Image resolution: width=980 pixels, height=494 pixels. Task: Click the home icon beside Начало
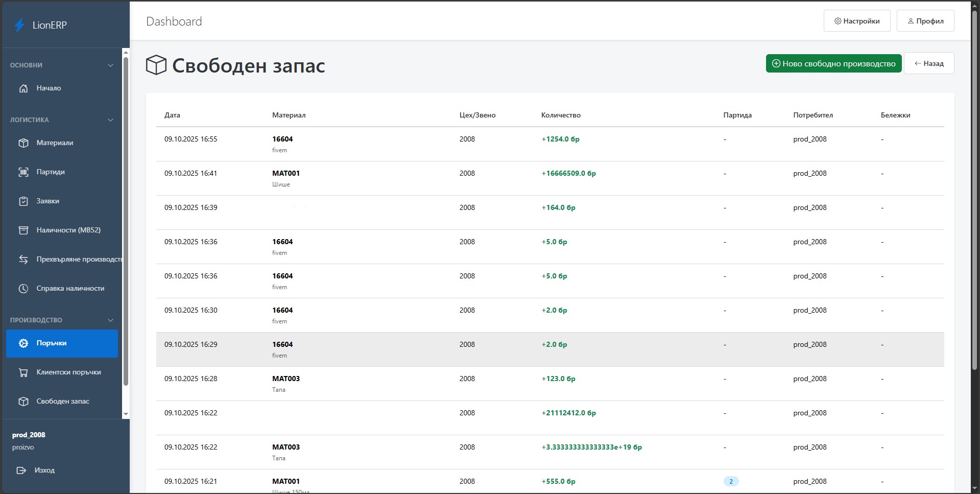23,88
